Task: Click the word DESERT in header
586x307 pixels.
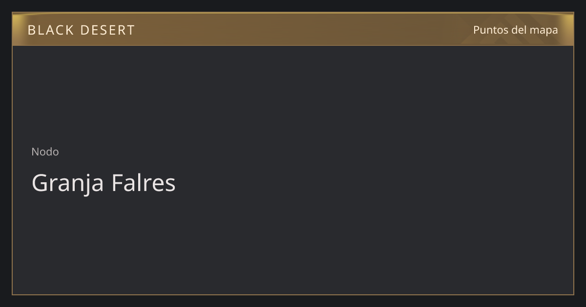Action: point(107,30)
